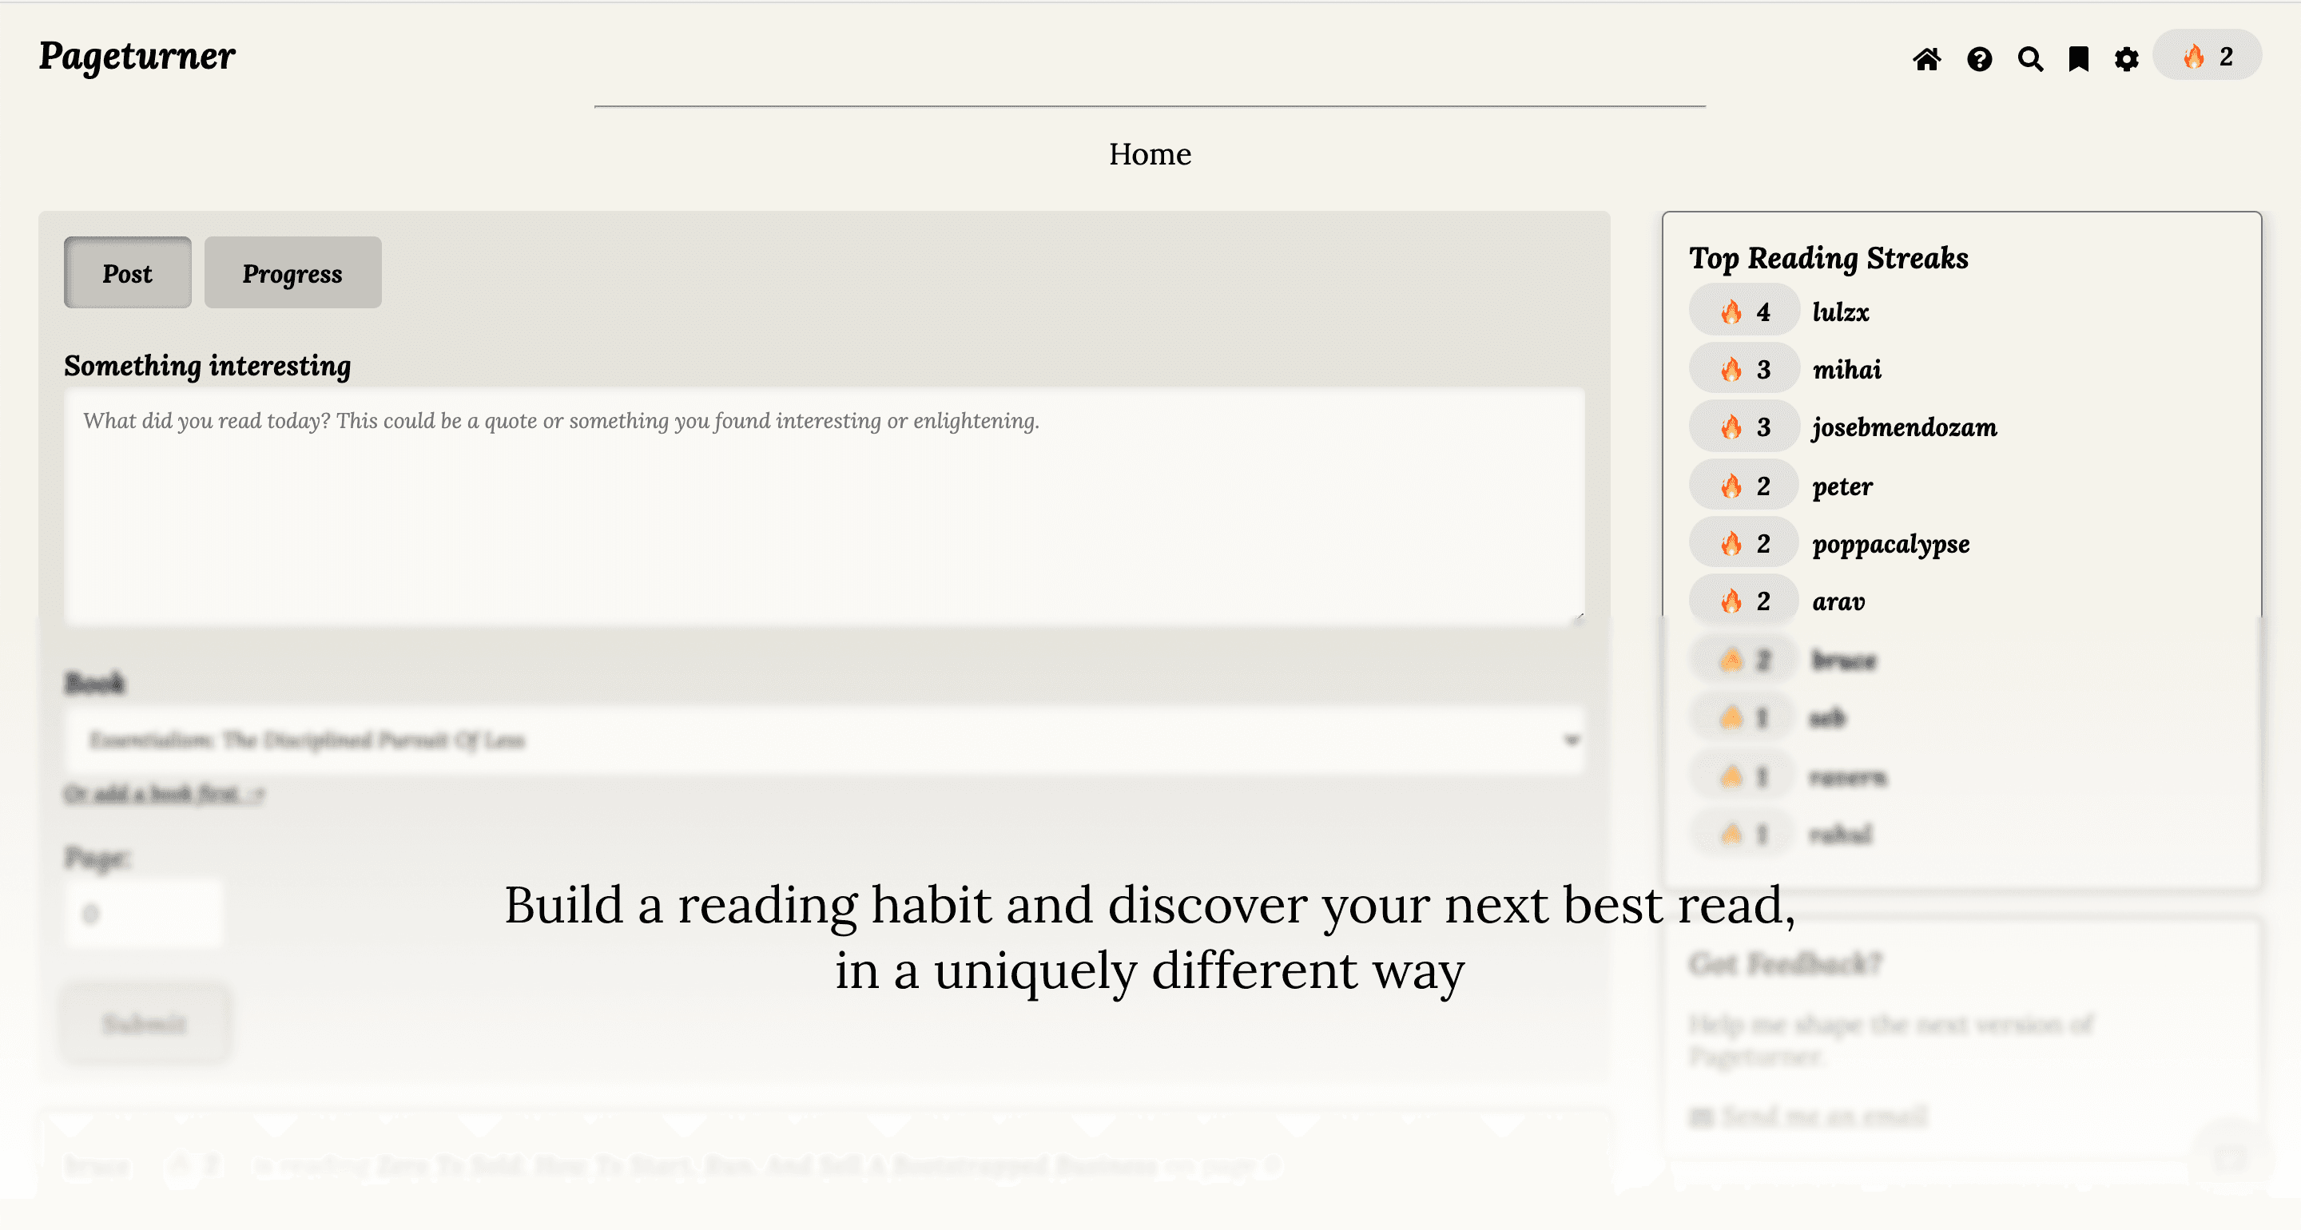The width and height of the screenshot is (2301, 1230).
Task: Click your streak badge showing 2
Action: 2208,56
